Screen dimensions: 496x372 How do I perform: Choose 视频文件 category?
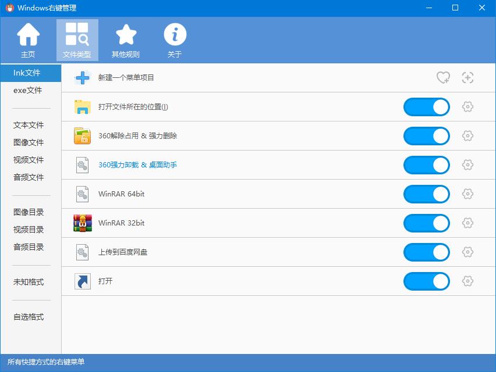pyautogui.click(x=29, y=160)
